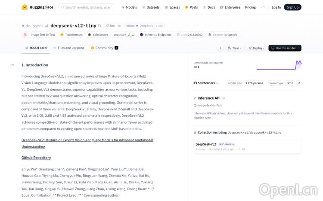Expand the navbar extra-links menu icon
323x201 pixels.
263,7
